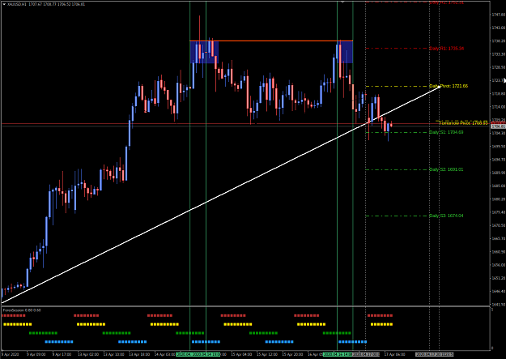Click the 1714.00 price scale label
The height and width of the screenshot is (359, 506).
tap(498, 107)
